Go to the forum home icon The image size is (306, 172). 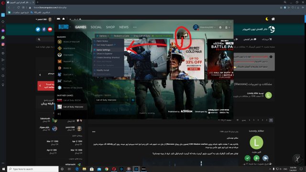click(273, 19)
